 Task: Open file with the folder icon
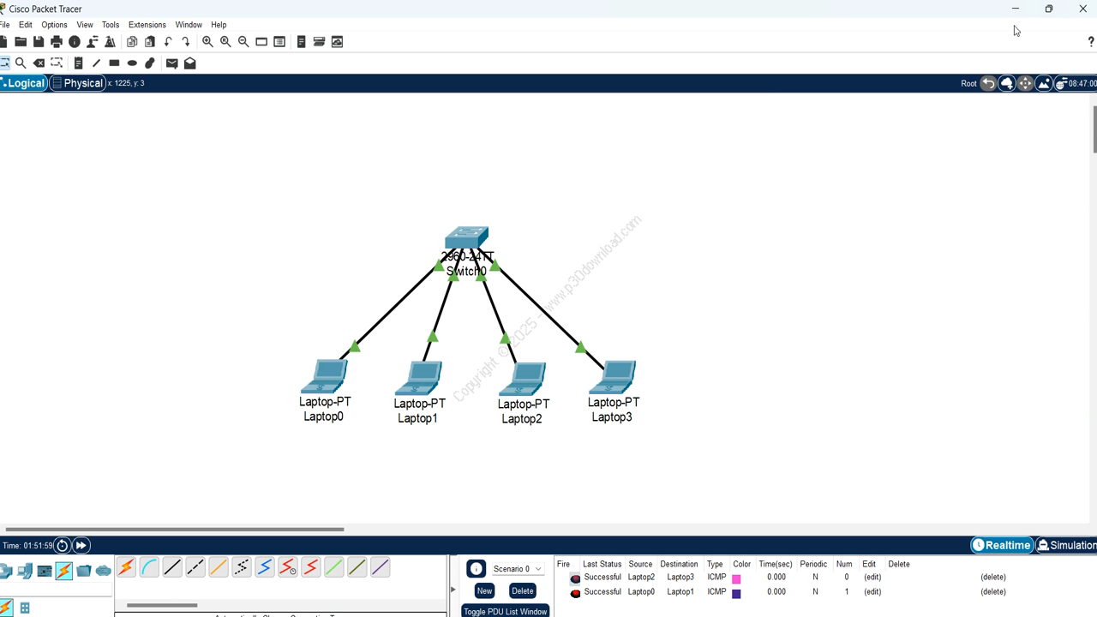click(21, 42)
